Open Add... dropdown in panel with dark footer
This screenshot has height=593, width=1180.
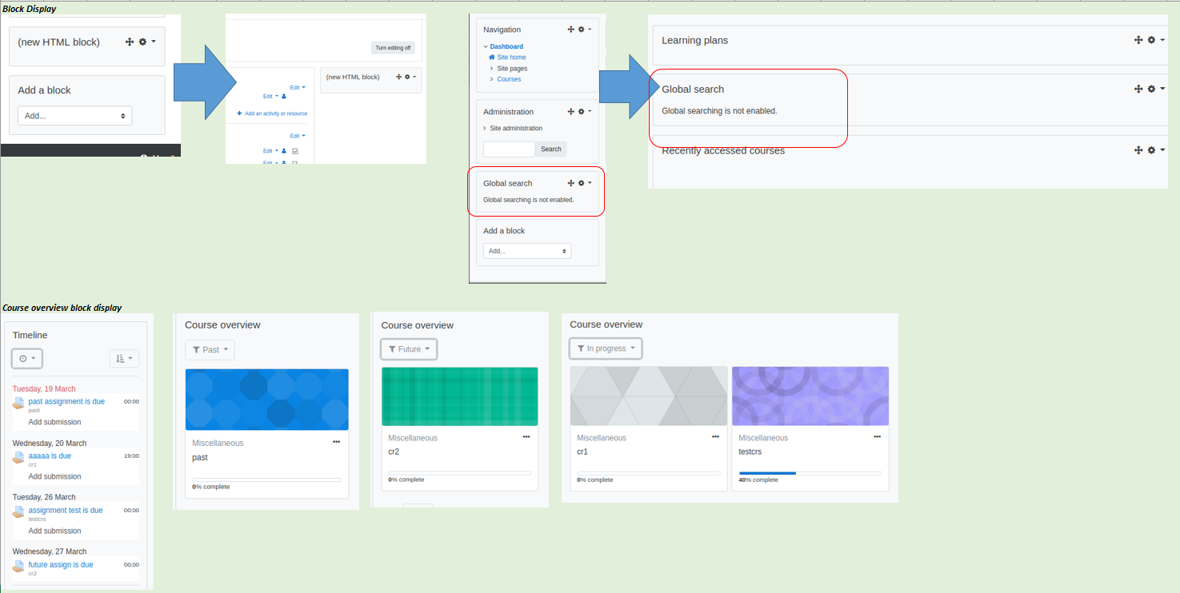(74, 116)
